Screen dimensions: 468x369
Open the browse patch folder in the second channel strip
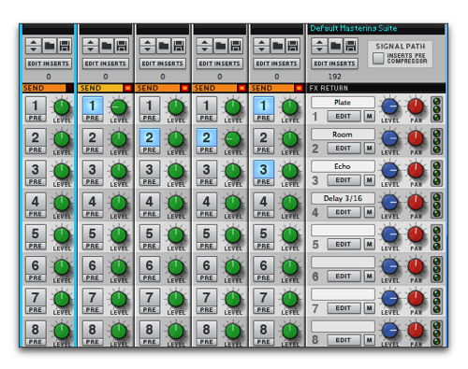pyautogui.click(x=107, y=46)
